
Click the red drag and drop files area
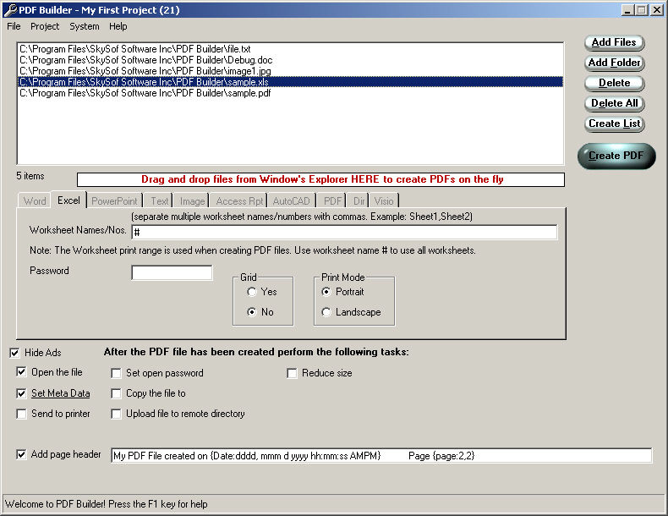click(320, 179)
